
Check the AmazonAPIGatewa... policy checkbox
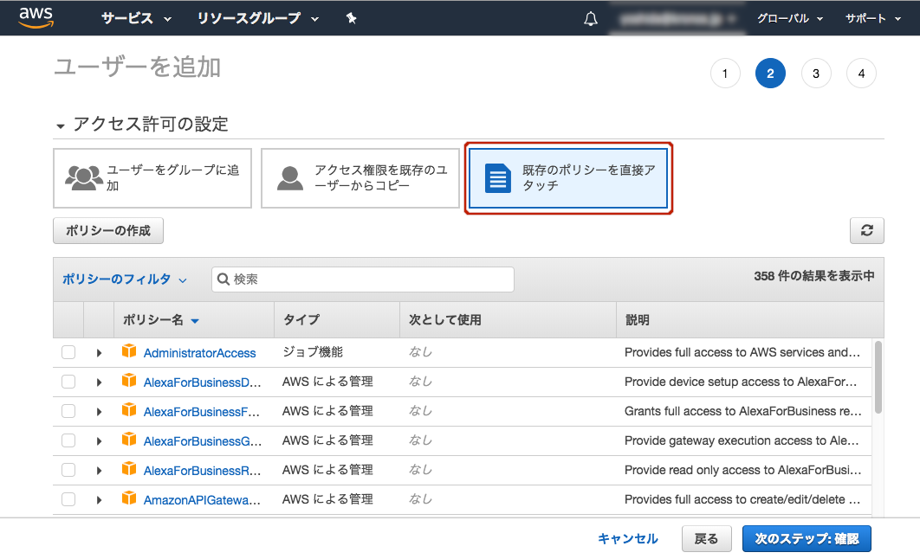click(x=68, y=498)
